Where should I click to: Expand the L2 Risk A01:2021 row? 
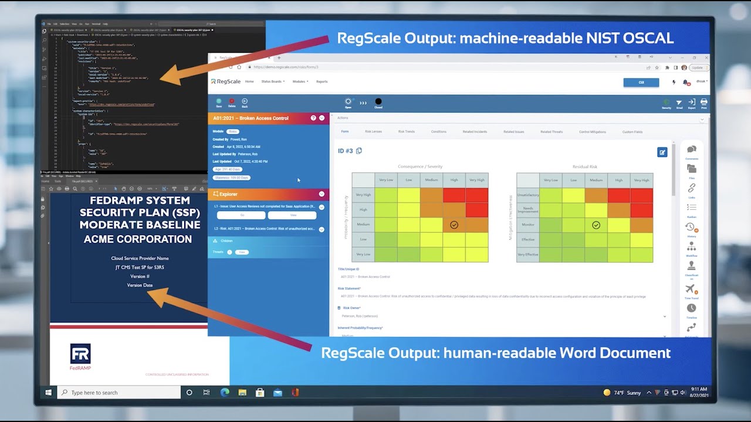322,229
